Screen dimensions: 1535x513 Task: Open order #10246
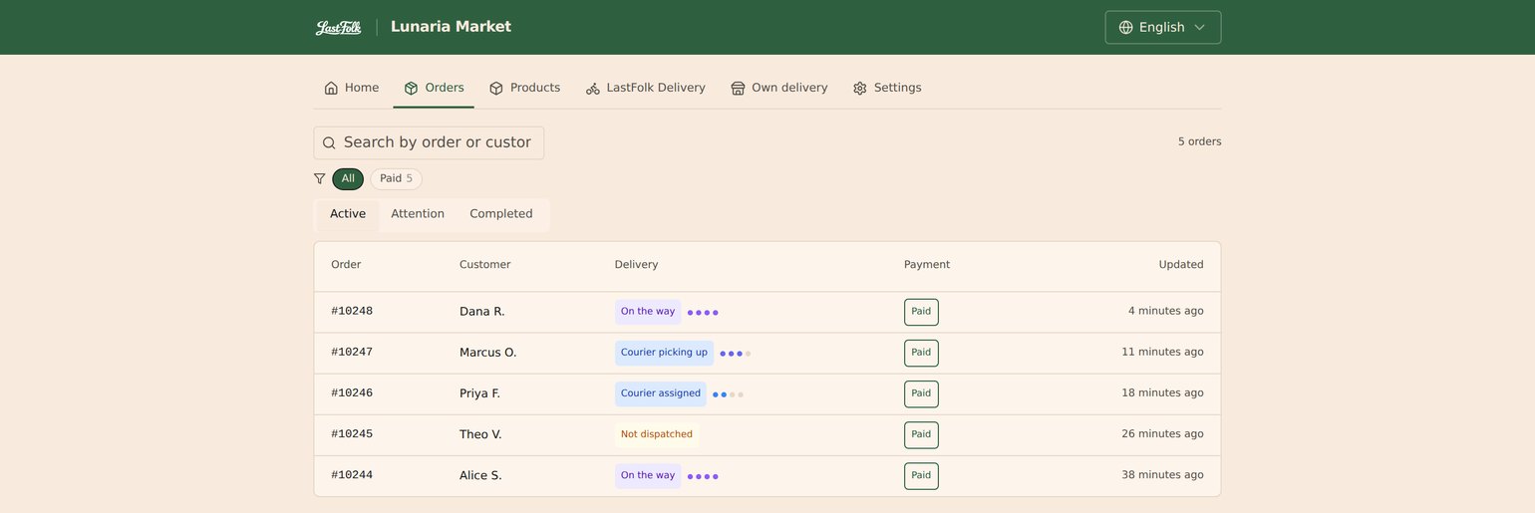352,393
